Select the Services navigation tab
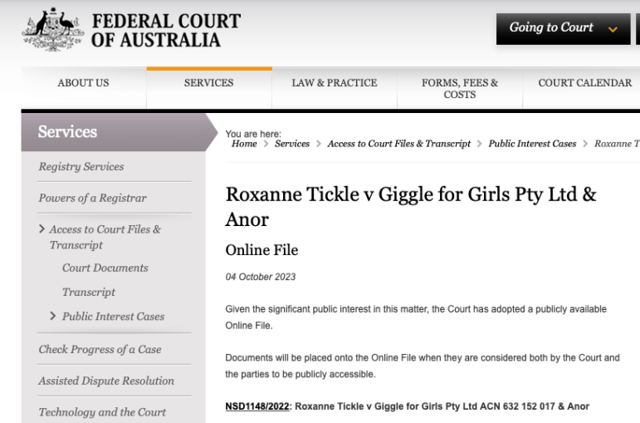 click(x=208, y=83)
